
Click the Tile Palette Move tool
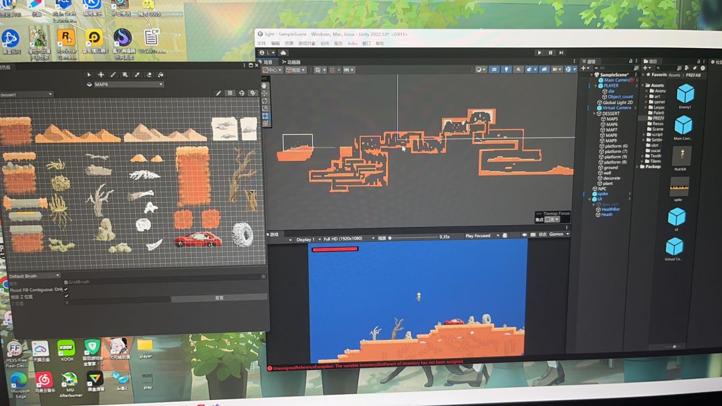point(101,75)
